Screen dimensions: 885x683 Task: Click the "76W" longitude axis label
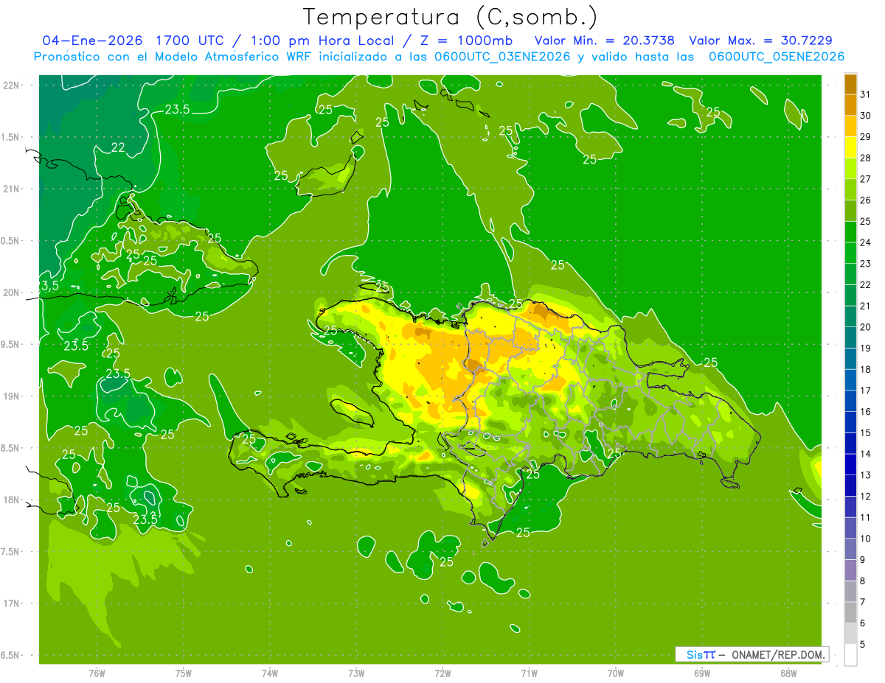(x=97, y=673)
